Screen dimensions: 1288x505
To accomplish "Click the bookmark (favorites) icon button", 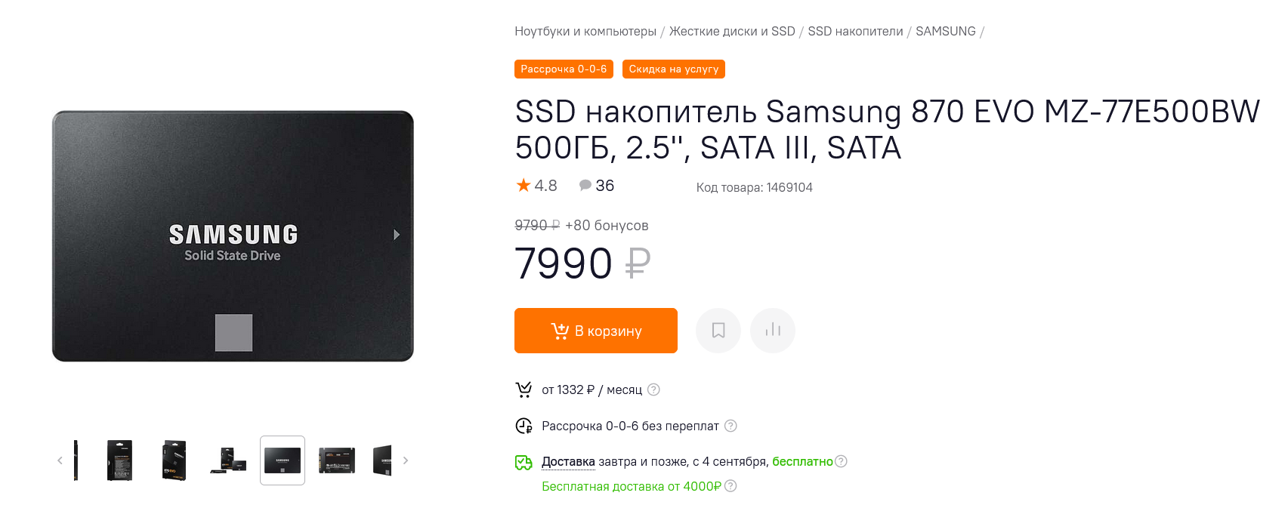I will pyautogui.click(x=718, y=331).
